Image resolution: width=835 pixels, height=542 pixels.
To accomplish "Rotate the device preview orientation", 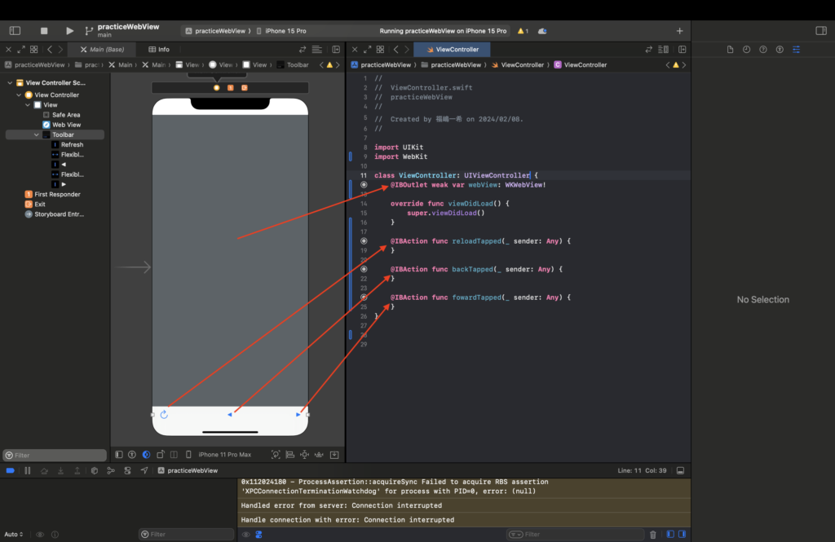I will click(x=160, y=454).
